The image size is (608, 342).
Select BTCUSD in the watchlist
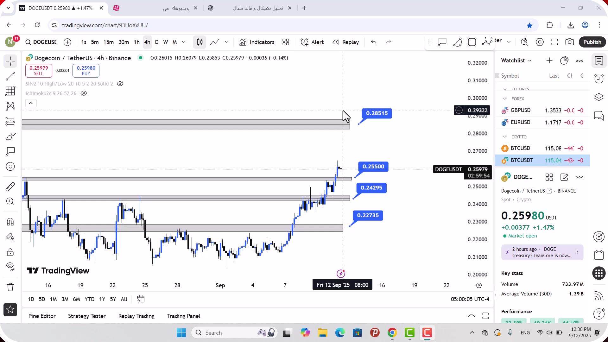tap(542, 148)
